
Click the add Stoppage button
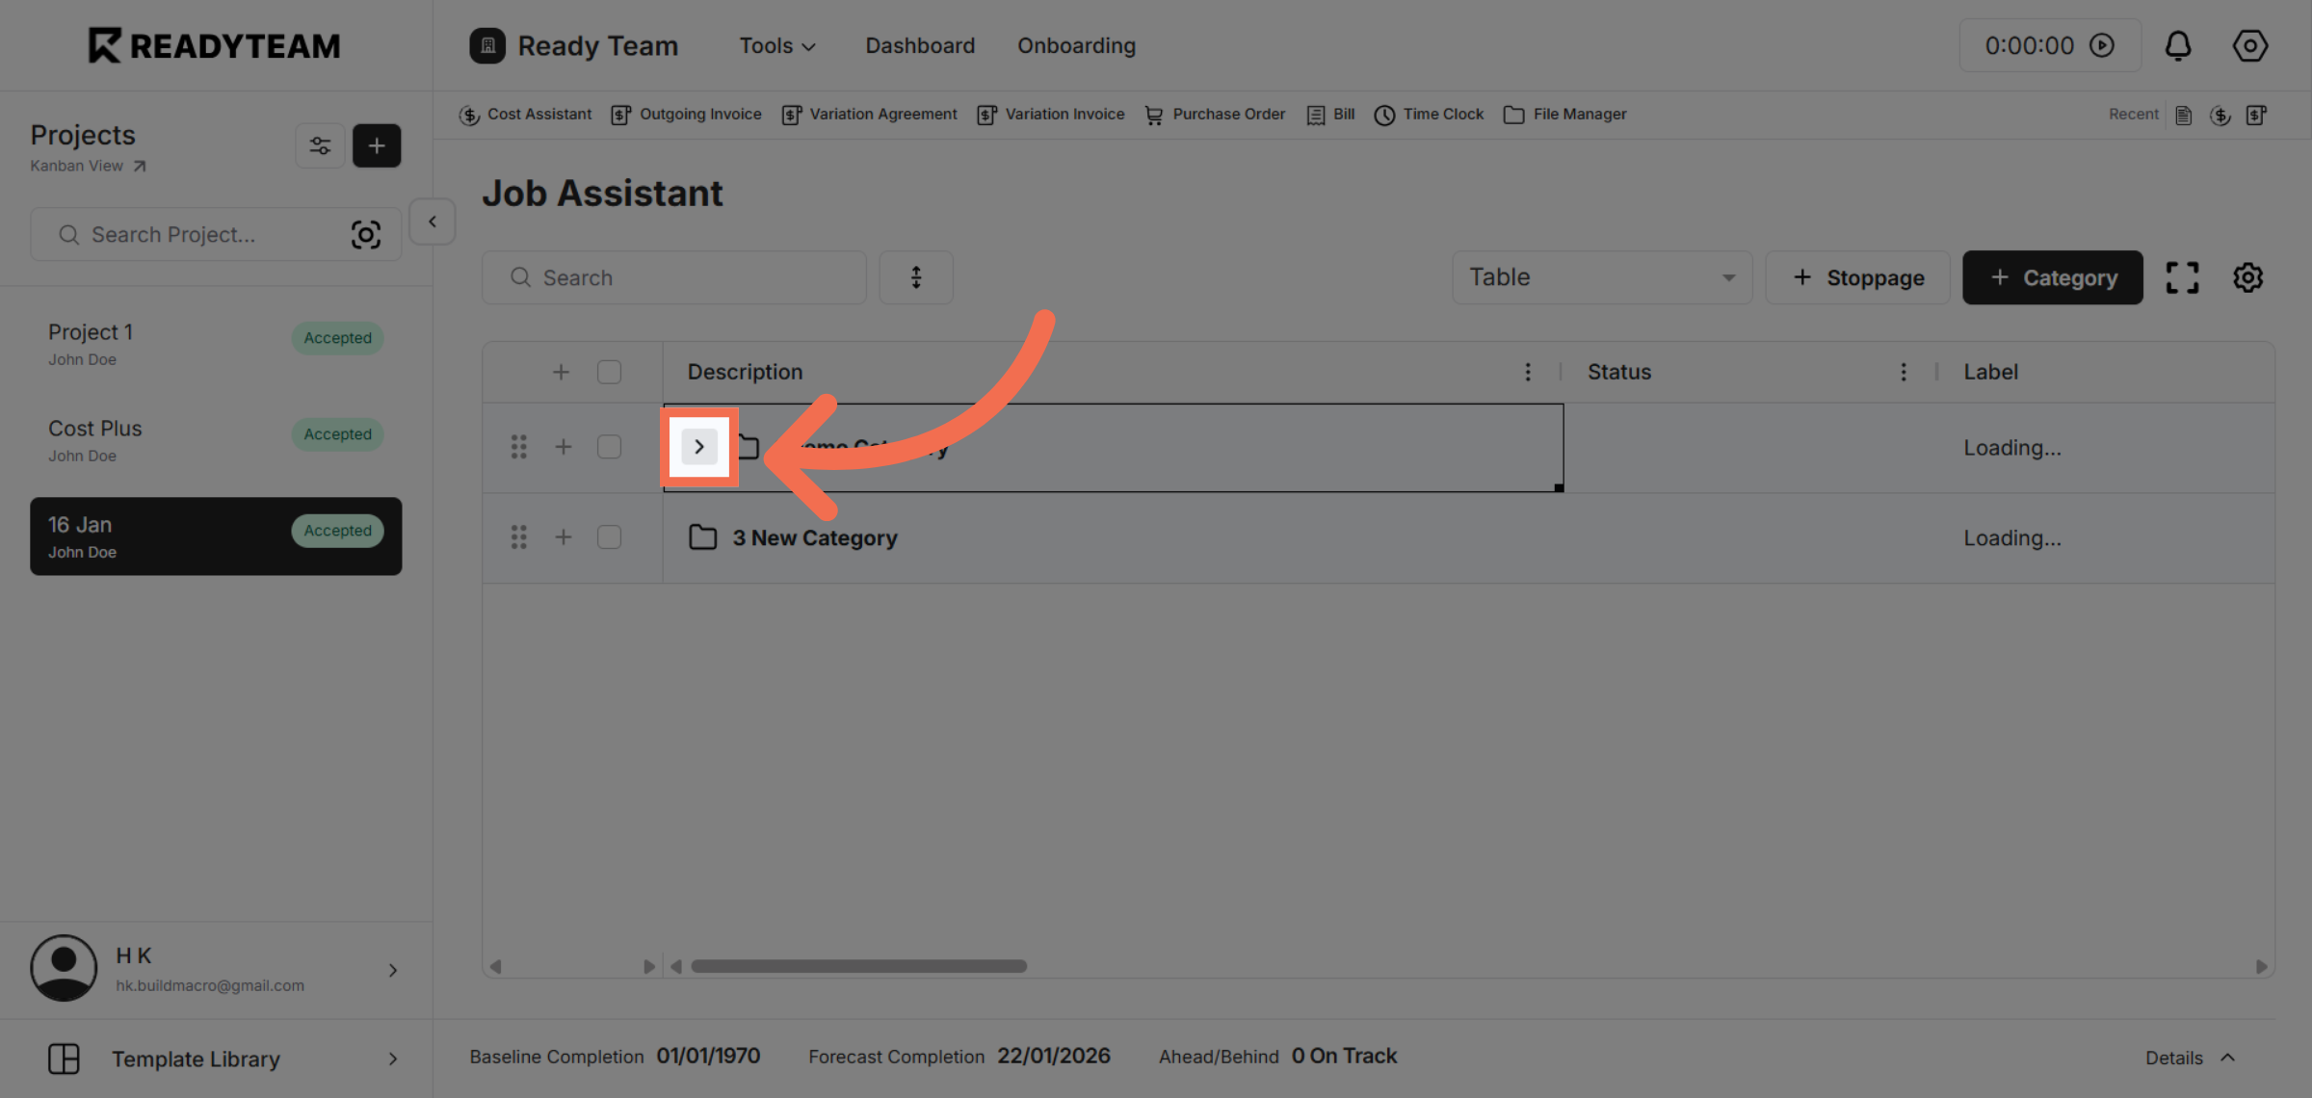[1857, 277]
